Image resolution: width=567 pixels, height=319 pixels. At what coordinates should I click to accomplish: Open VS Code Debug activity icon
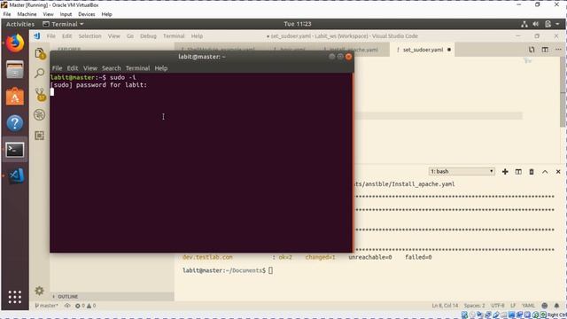pos(39,115)
